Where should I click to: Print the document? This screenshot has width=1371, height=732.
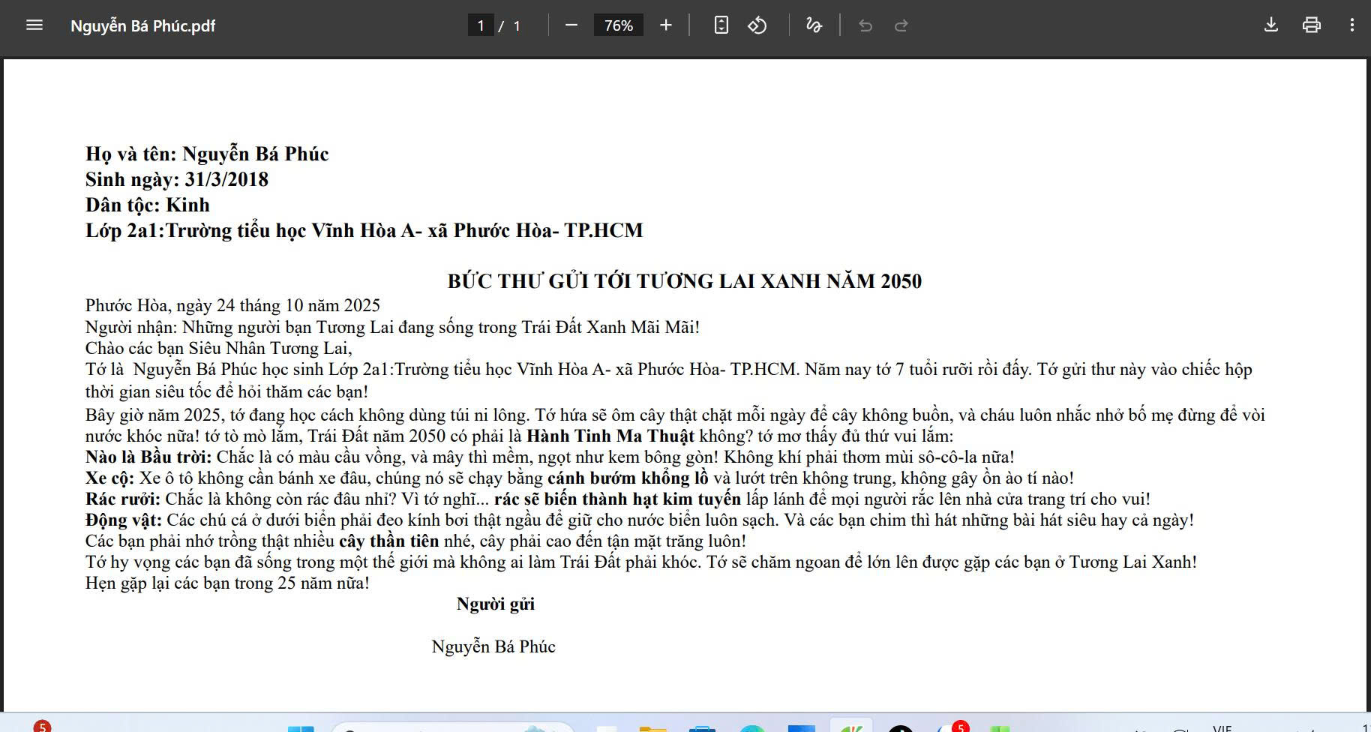tap(1312, 25)
